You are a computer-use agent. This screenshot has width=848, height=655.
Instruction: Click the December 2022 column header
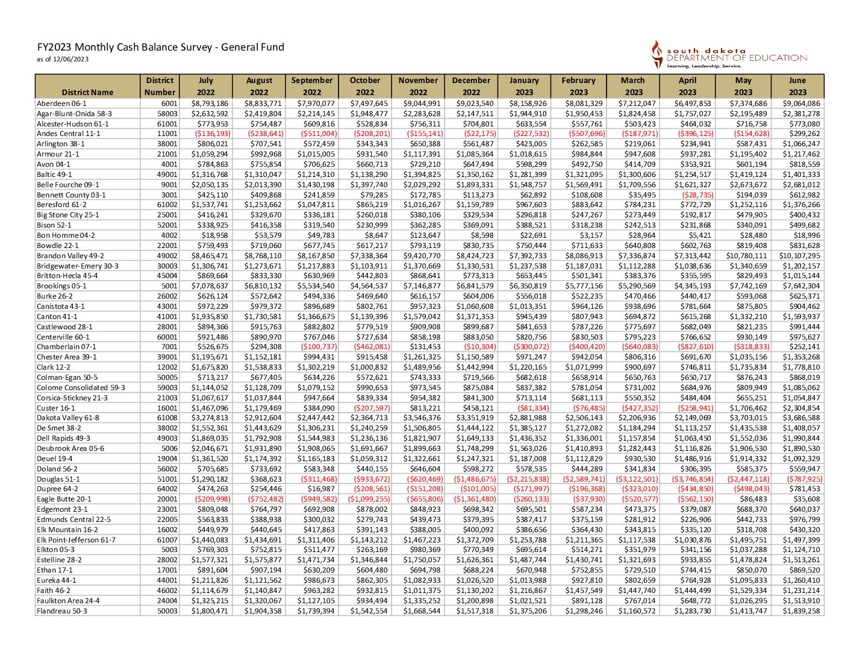[471, 86]
